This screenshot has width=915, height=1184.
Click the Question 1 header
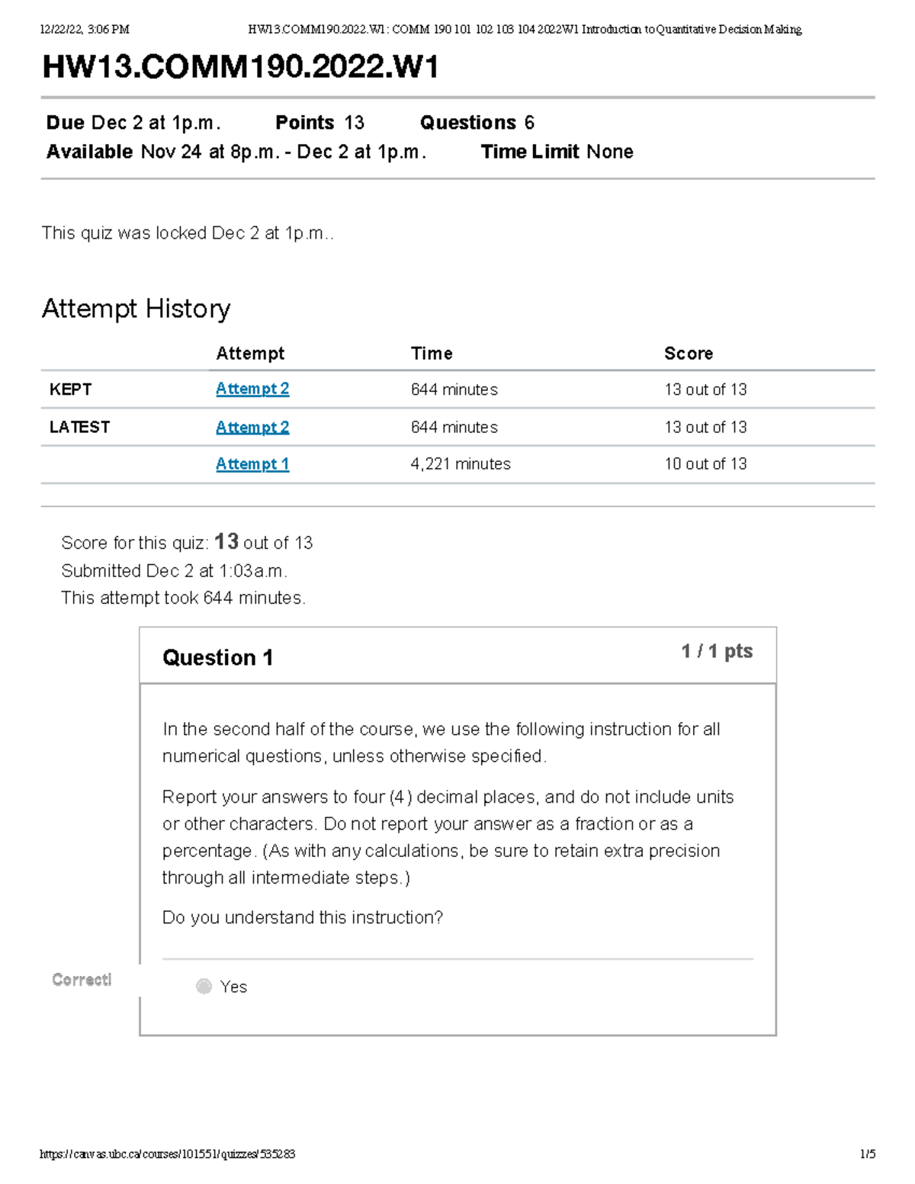click(x=217, y=657)
